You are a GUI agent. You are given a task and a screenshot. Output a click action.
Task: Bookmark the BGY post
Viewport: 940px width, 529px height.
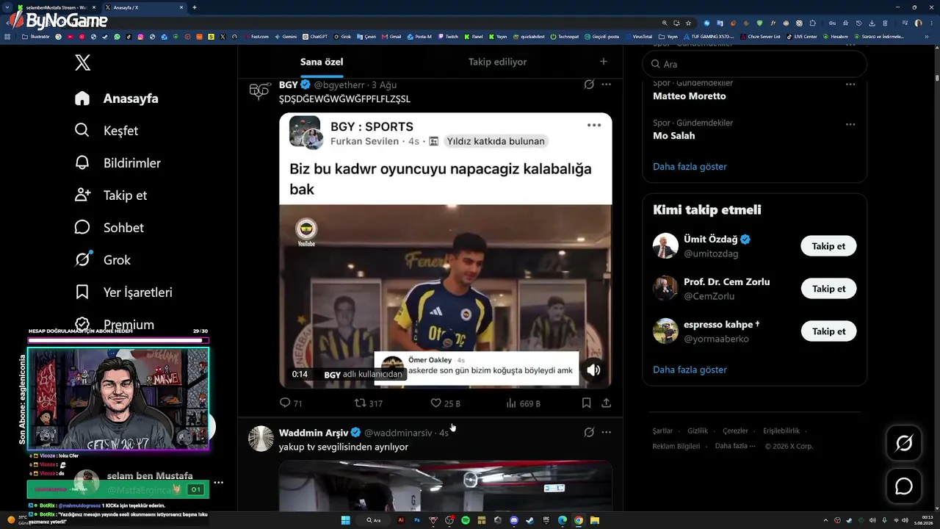tap(586, 403)
